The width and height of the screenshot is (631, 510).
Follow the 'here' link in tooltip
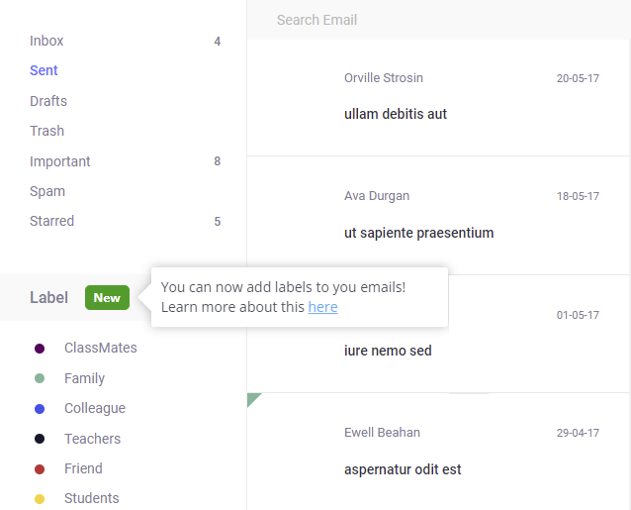pos(322,307)
